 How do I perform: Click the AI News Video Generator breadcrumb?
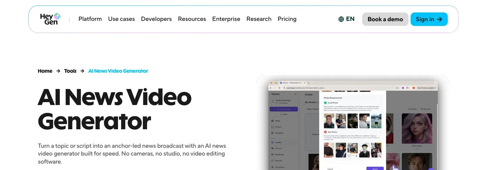(118, 71)
